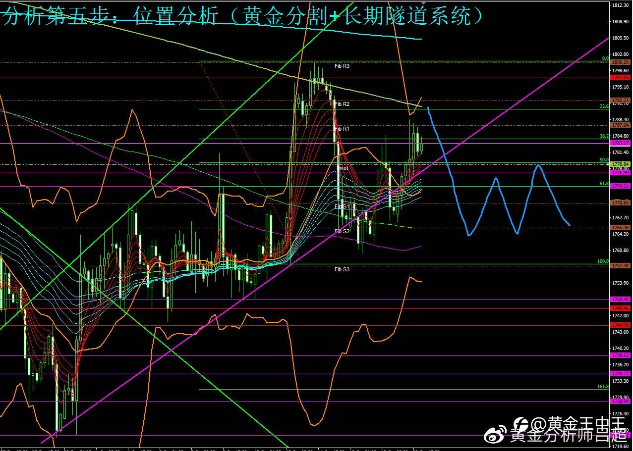Click the Fib S3 pivot label
This screenshot has height=451, width=633.
tap(342, 269)
